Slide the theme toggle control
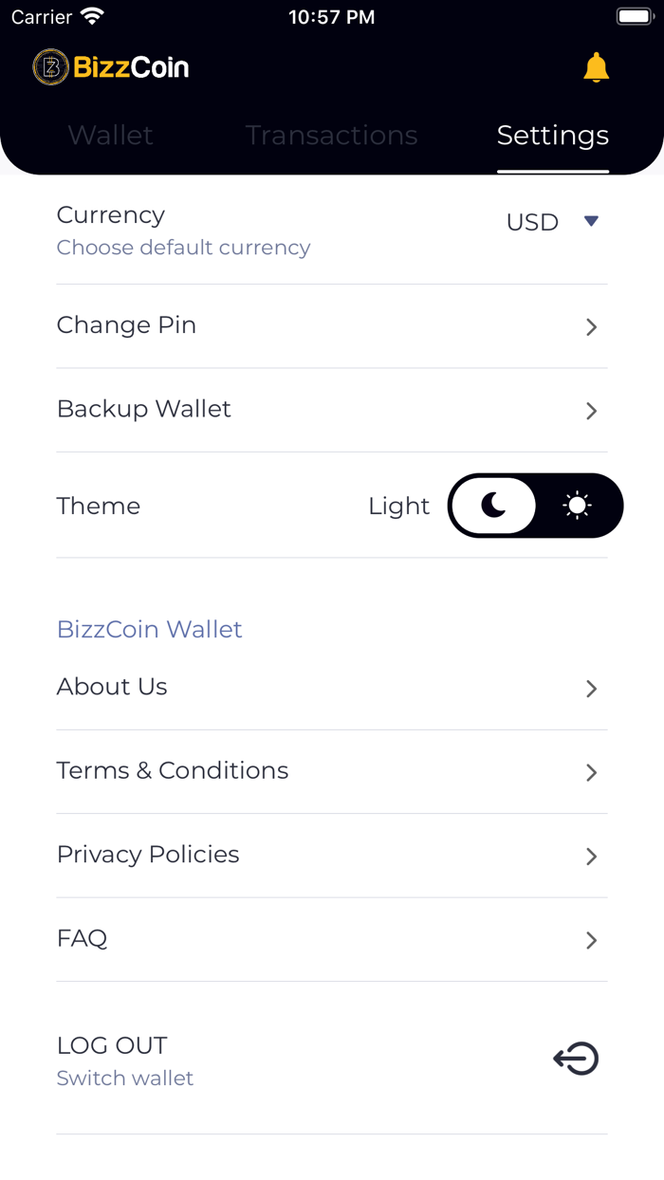Image resolution: width=664 pixels, height=1180 pixels. point(535,506)
